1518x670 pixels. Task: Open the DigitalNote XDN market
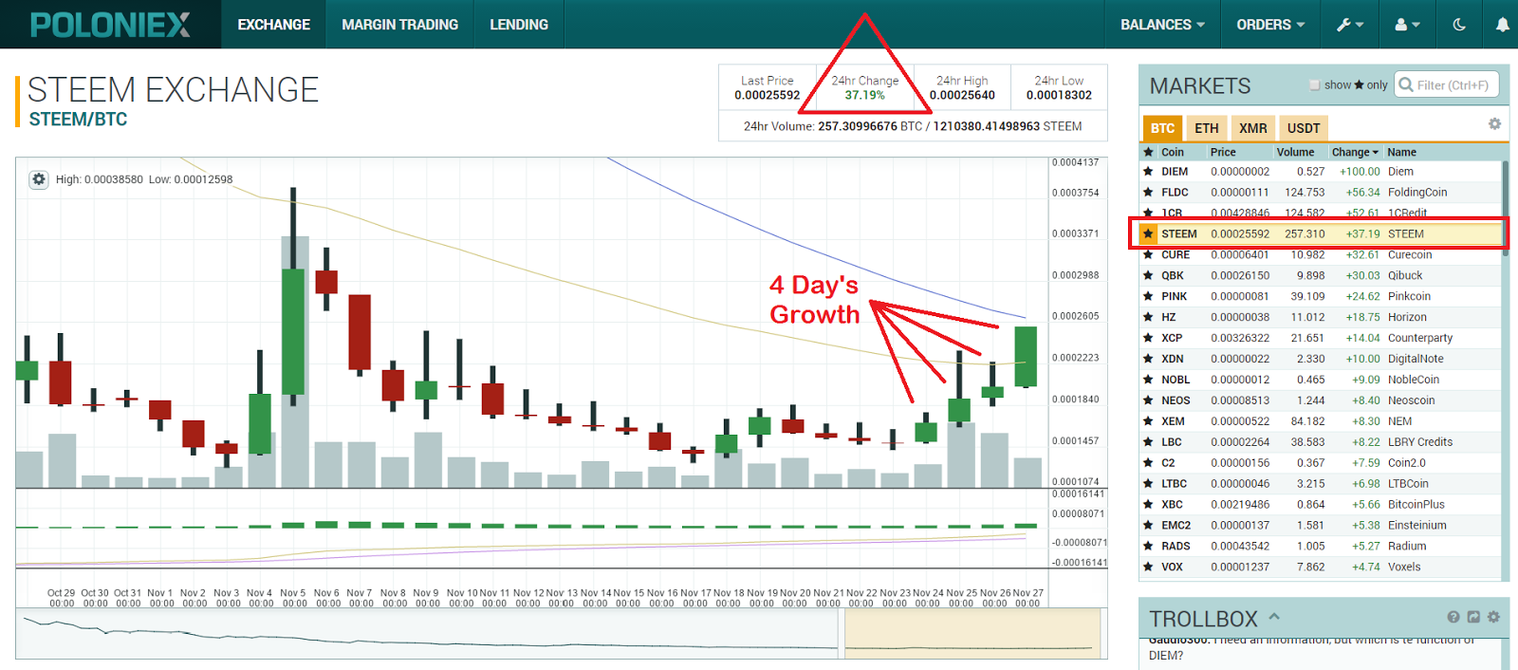pos(1321,359)
